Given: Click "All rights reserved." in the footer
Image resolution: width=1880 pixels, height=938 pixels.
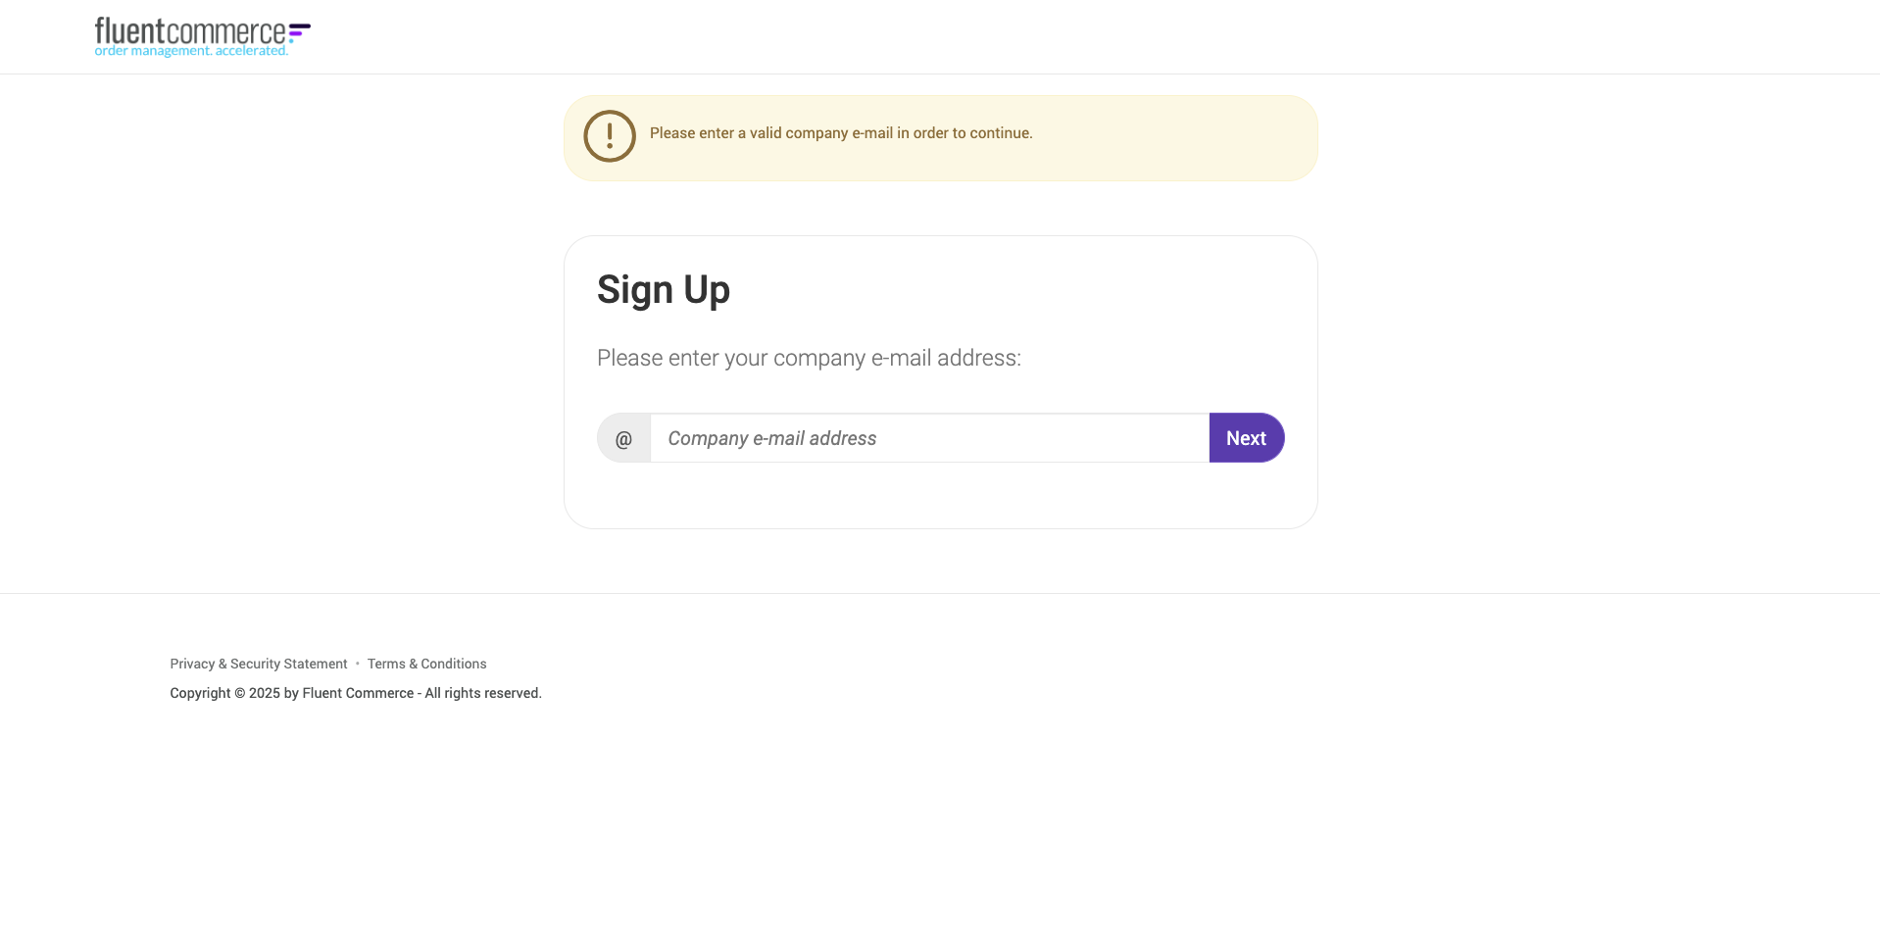Looking at the screenshot, I should pyautogui.click(x=483, y=693).
